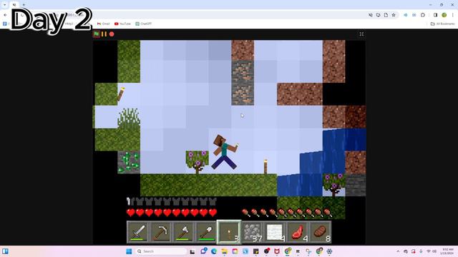This screenshot has width=458, height=257.
Task: Select the pickaxe in the hotbar
Action: (161, 232)
